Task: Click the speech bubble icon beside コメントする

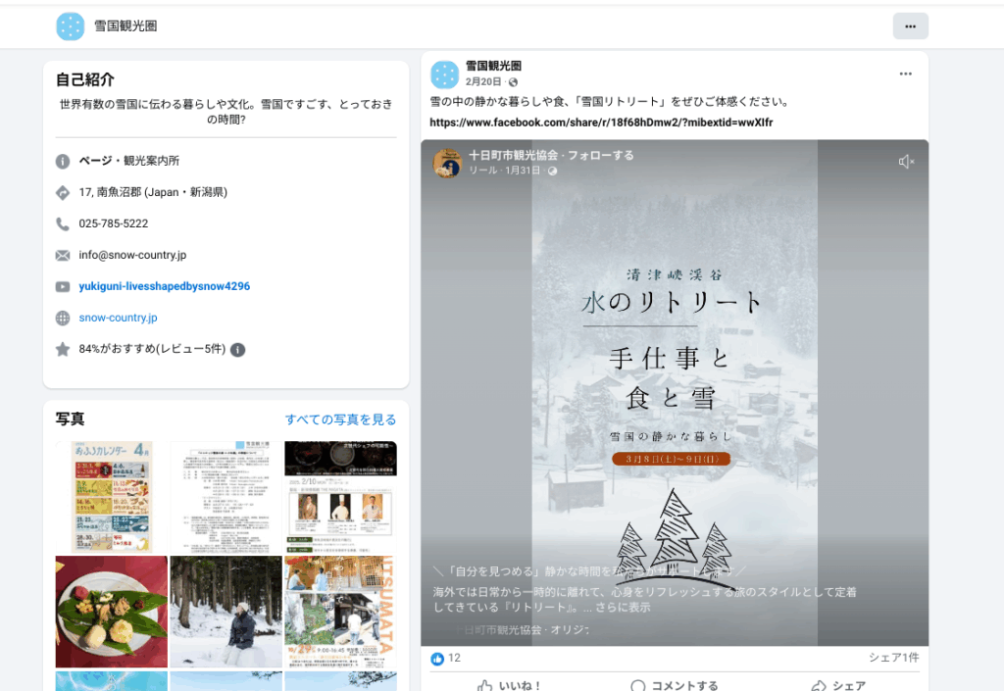Action: pyautogui.click(x=637, y=686)
